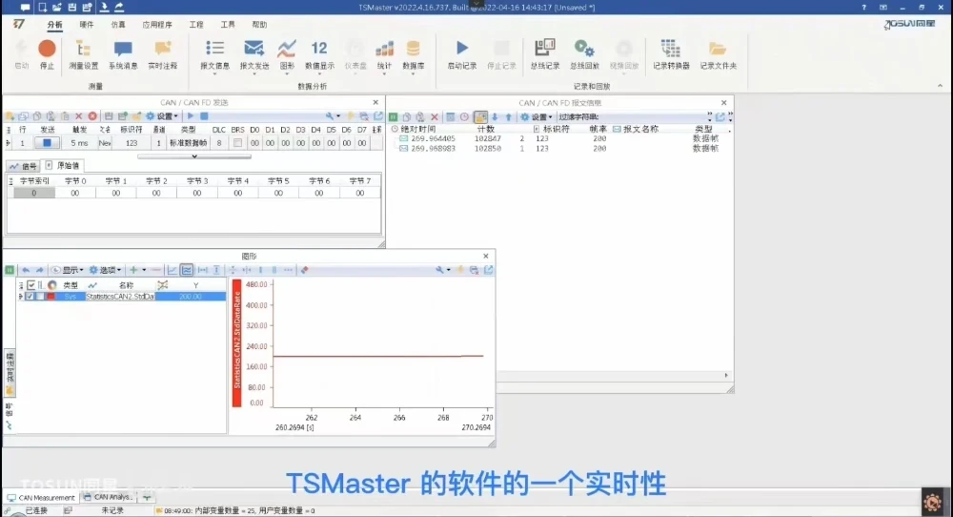Viewport: 953px width, 517px height.
Task: Click blue play icon in CAN transmit toolbar
Action: 191,116
